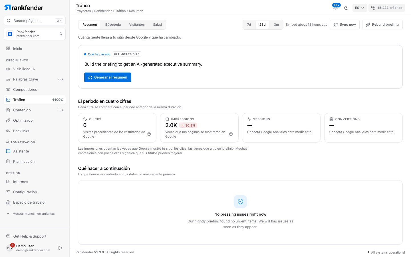Open Configuración settings section

point(35,192)
